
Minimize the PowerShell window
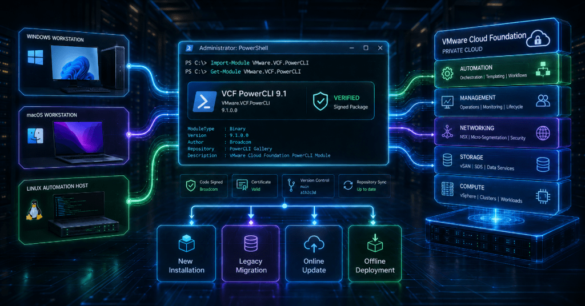(x=352, y=48)
